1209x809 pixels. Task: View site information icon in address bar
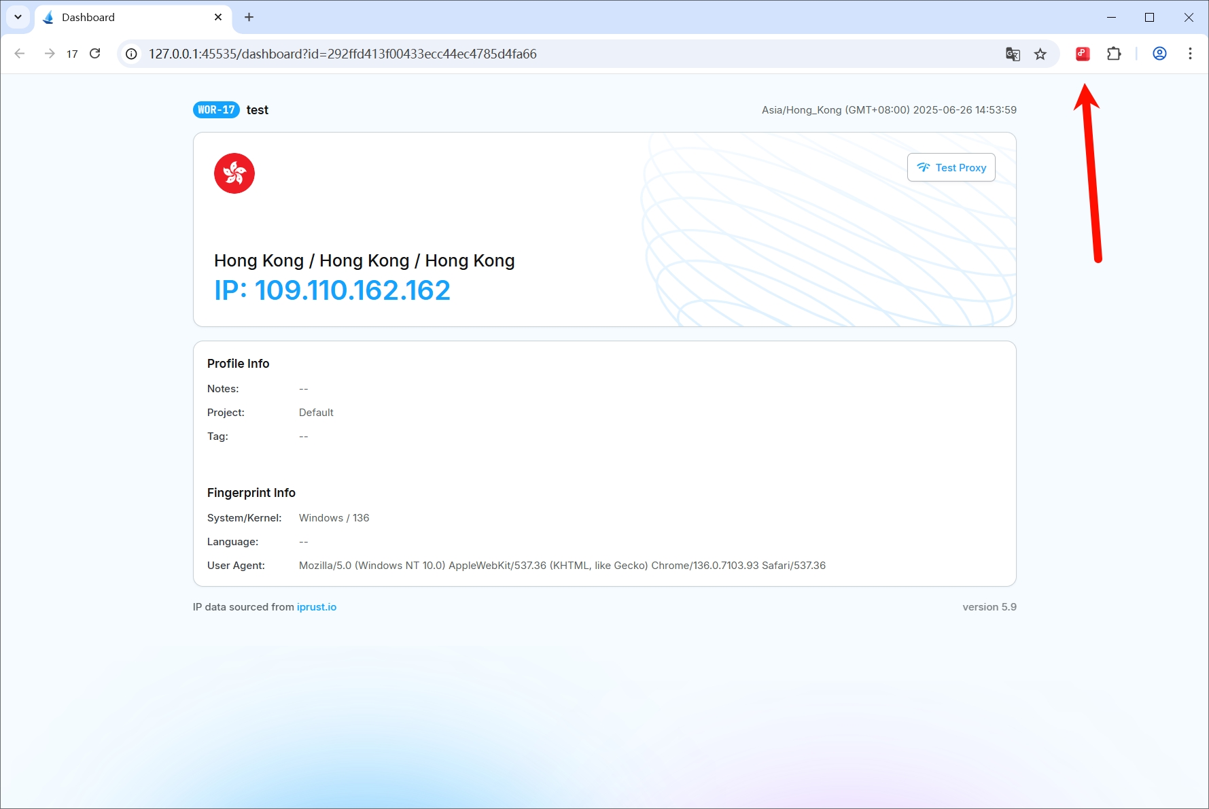click(132, 54)
